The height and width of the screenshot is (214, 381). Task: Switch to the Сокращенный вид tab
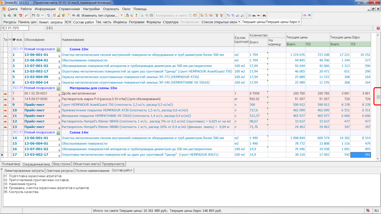[x=36, y=164]
